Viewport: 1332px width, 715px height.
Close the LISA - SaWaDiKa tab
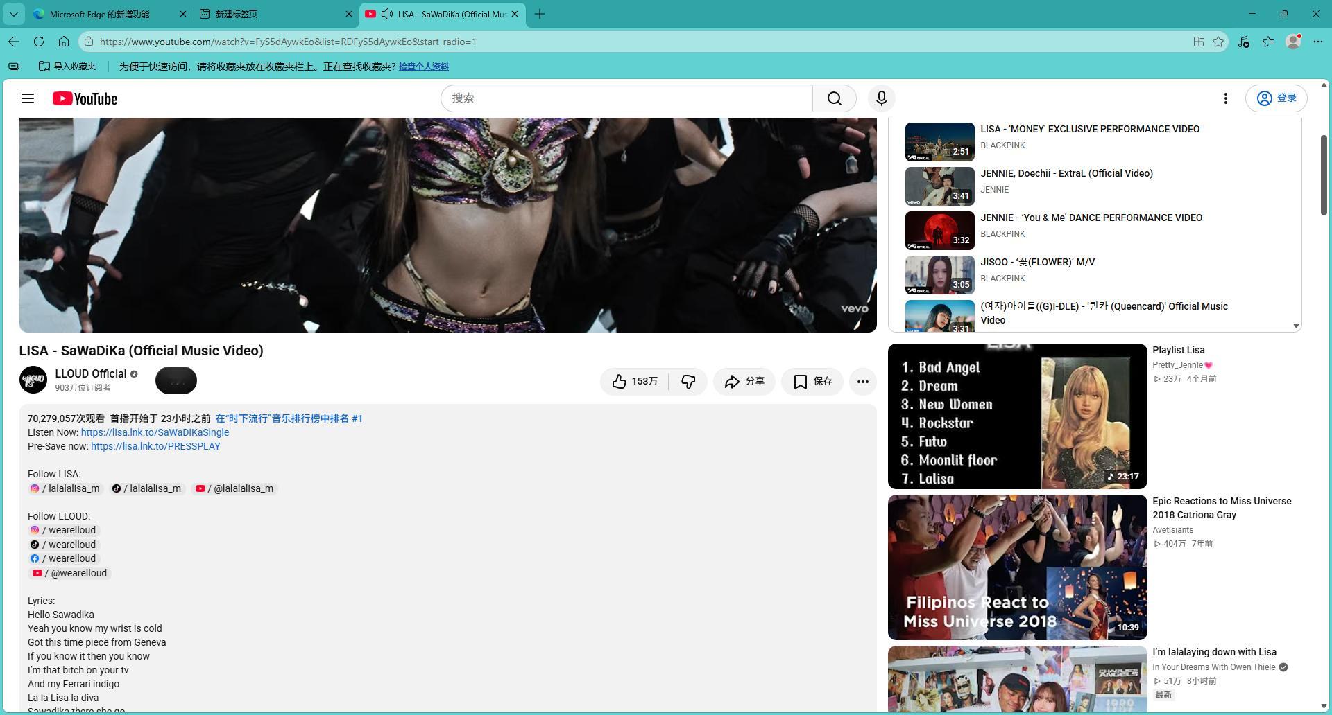pyautogui.click(x=514, y=14)
